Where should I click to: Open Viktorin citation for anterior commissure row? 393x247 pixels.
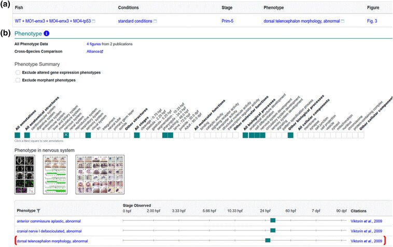366,221
